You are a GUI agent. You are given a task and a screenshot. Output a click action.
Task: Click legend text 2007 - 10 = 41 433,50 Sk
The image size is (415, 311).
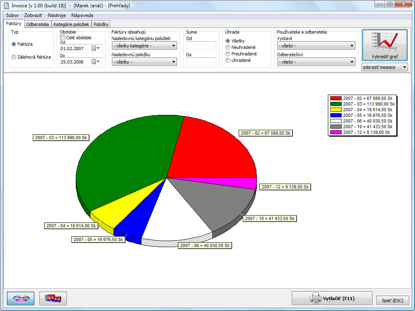click(x=368, y=127)
